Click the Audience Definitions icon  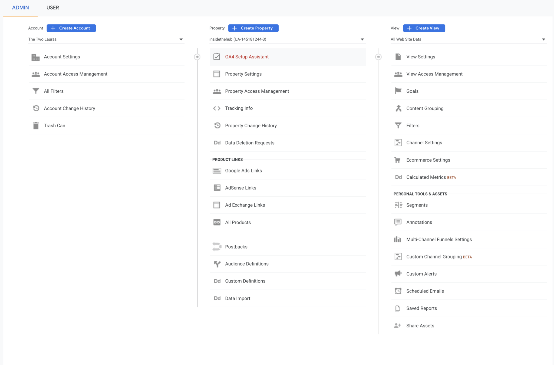point(217,264)
